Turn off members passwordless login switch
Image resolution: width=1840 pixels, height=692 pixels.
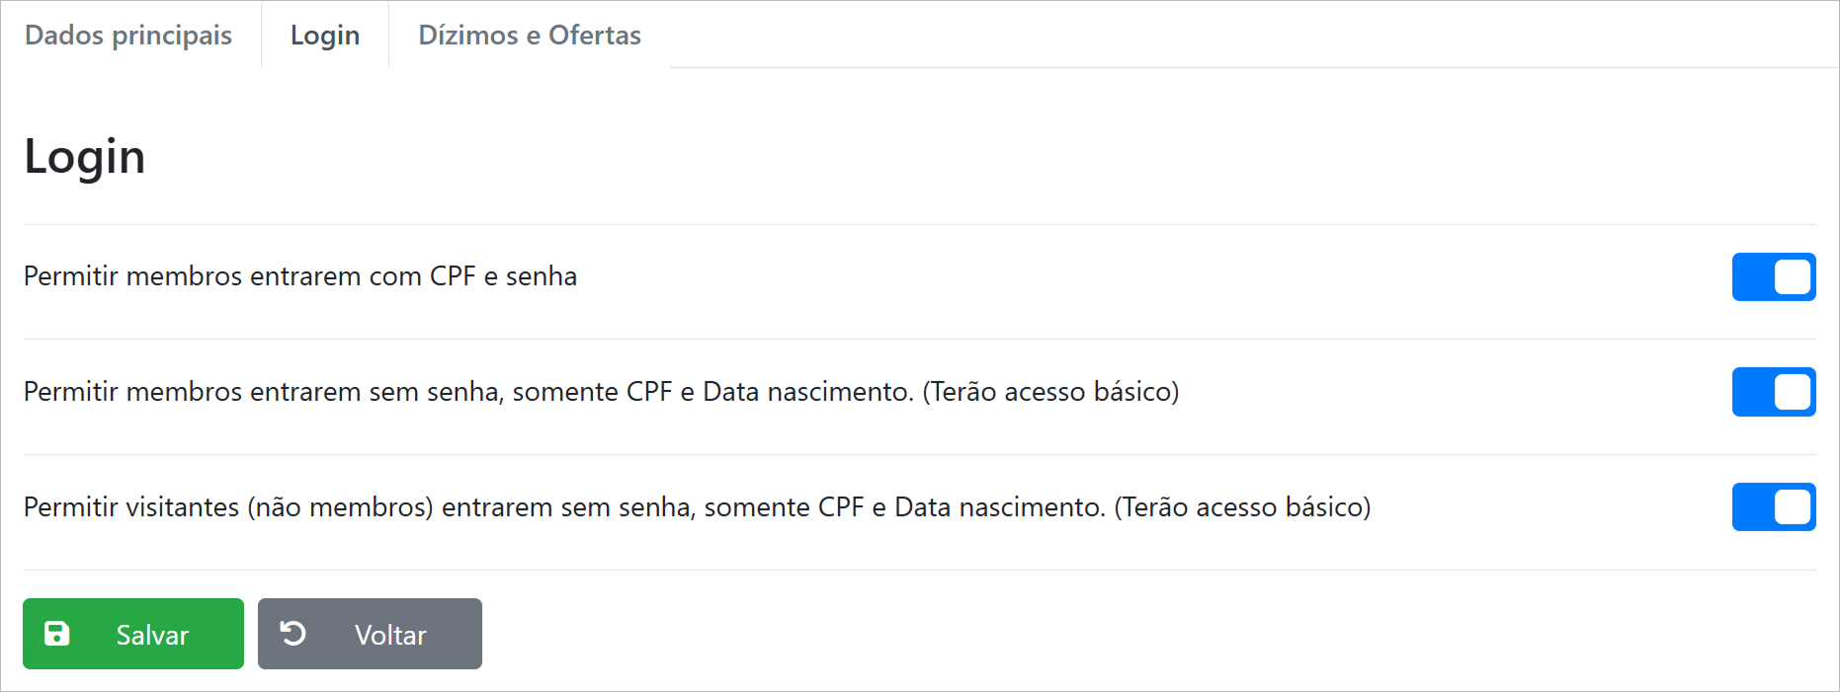click(x=1773, y=392)
